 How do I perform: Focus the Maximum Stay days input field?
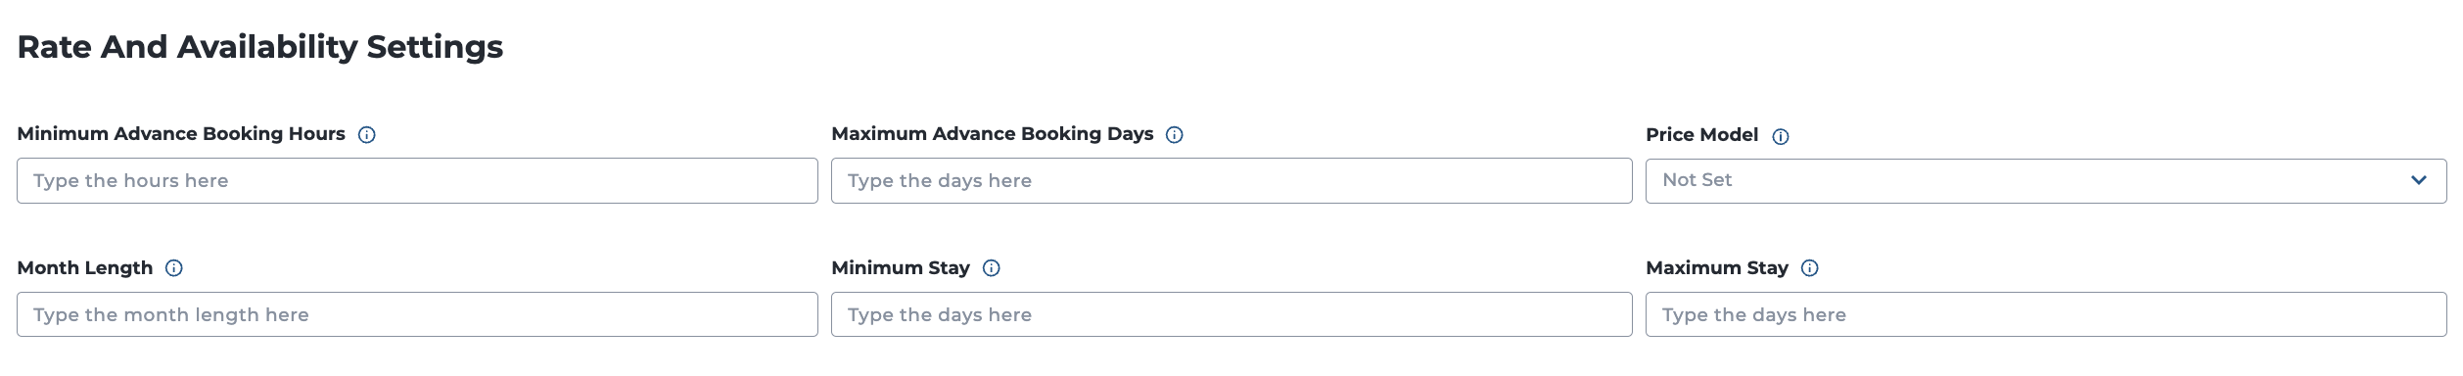(x=2046, y=314)
